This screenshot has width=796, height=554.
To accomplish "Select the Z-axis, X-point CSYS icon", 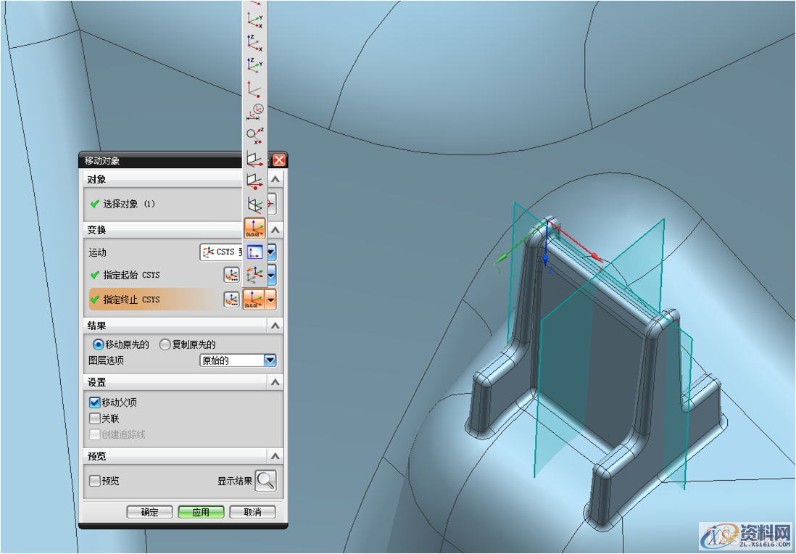I will pos(254,134).
